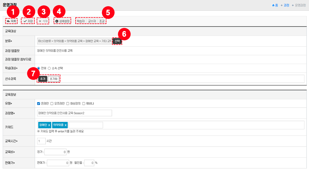Check the 화상강의 checkbox

click(x=68, y=104)
